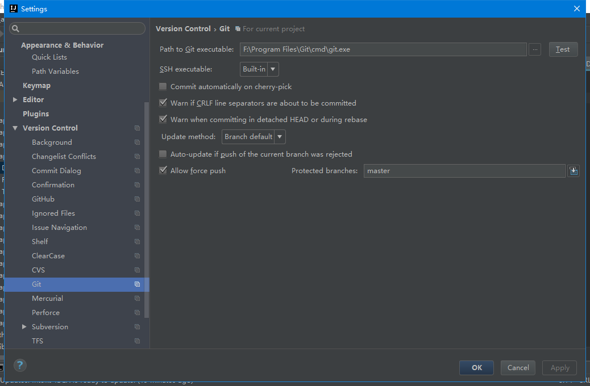This screenshot has width=590, height=386.
Task: Select ClearCase in Version Control list
Action: click(48, 256)
